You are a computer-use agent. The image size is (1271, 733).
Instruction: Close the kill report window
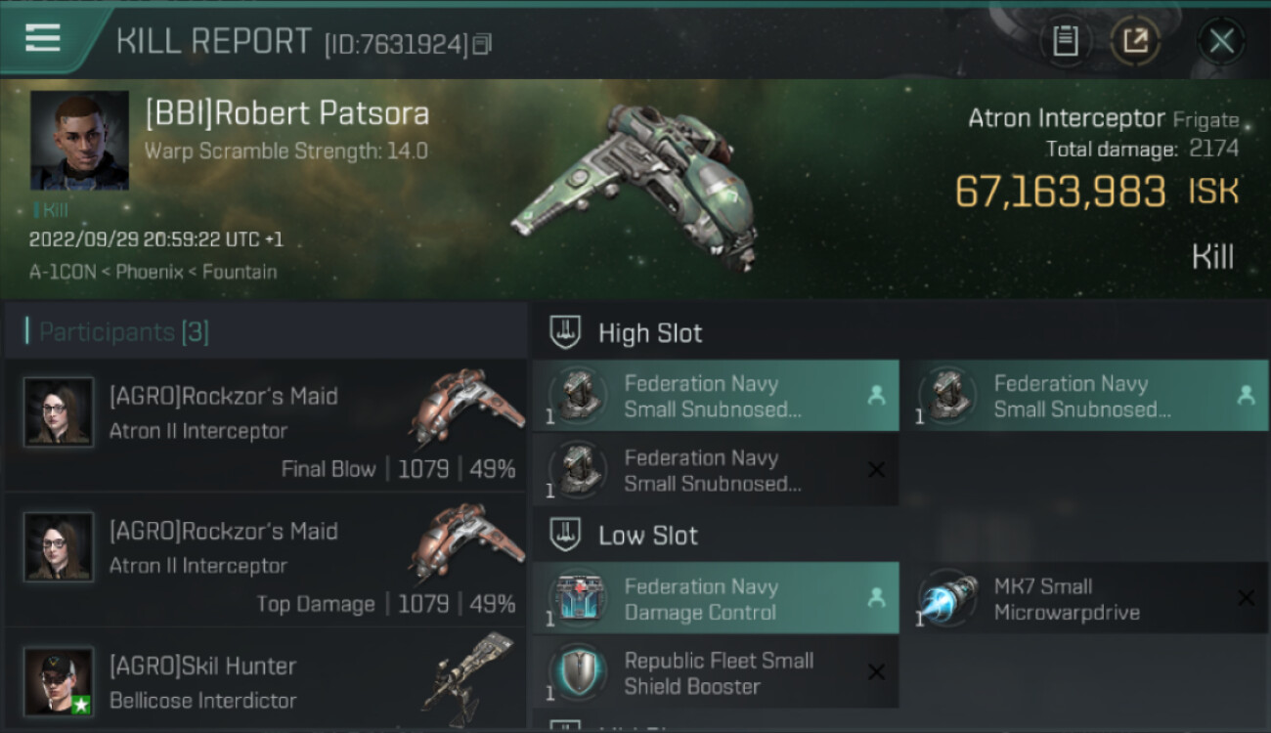(x=1221, y=41)
